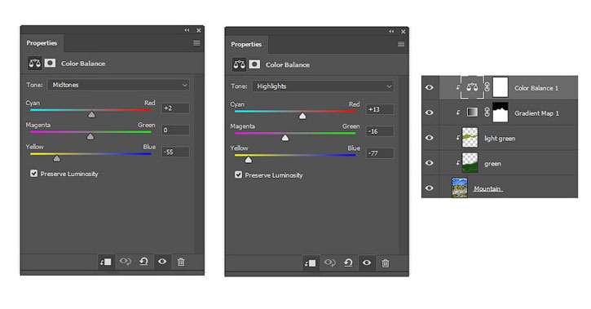Click Magenta-Green slider handle in Highlights panel

click(x=285, y=138)
